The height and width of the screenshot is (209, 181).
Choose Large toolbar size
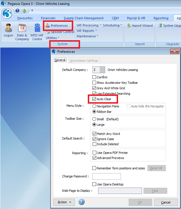(x=94, y=125)
